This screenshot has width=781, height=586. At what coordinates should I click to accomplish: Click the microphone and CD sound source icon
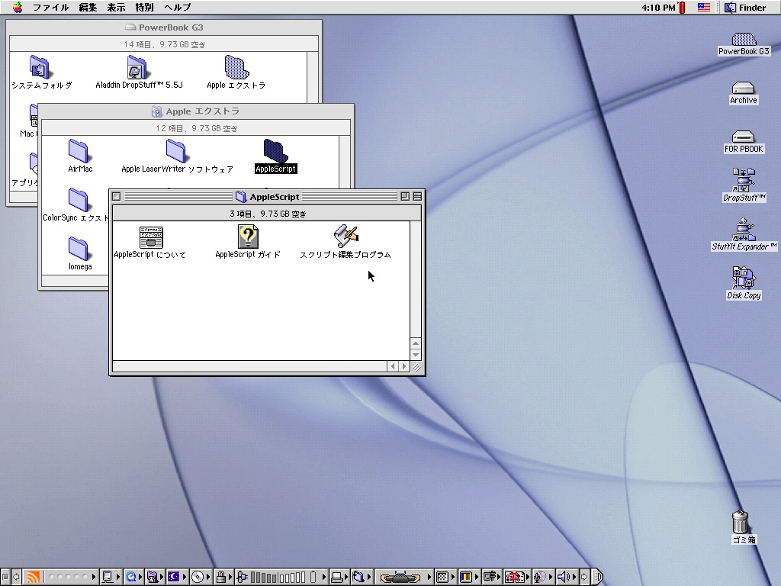[x=540, y=577]
